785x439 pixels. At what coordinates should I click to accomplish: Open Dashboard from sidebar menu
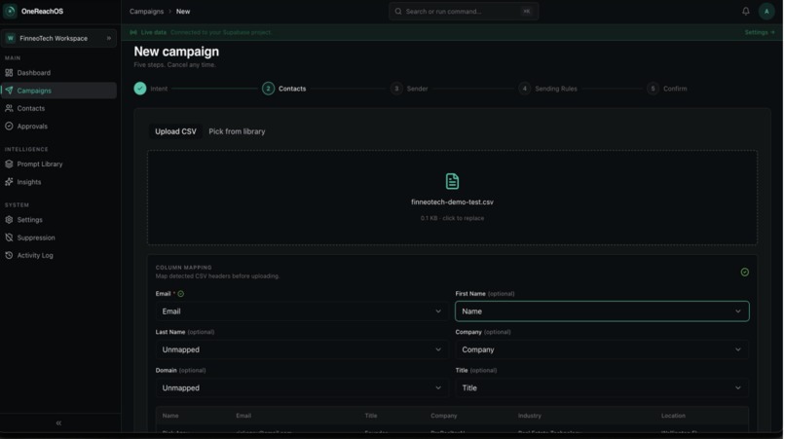point(58,73)
